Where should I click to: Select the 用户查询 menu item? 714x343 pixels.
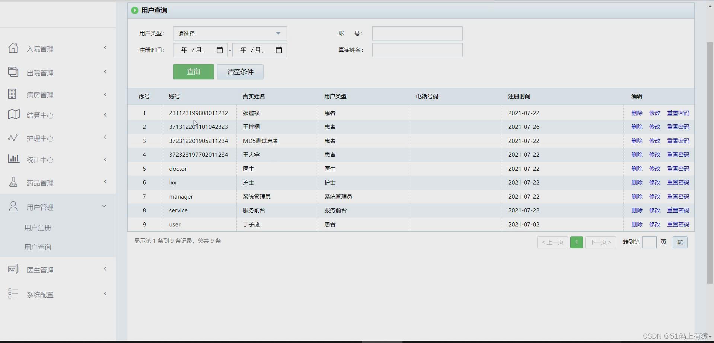point(38,247)
